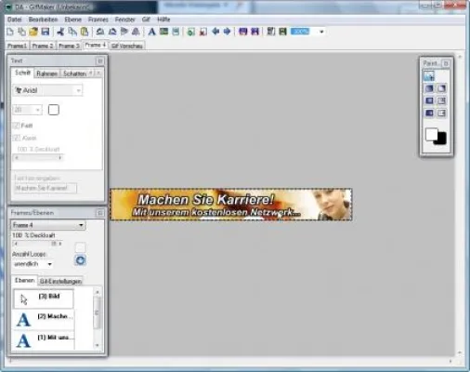Toggle the Fett bold checkbox
This screenshot has width=470, height=372.
[16, 126]
